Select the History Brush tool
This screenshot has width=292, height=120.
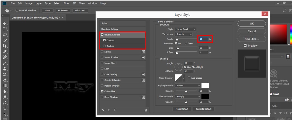pyautogui.click(x=5, y=74)
